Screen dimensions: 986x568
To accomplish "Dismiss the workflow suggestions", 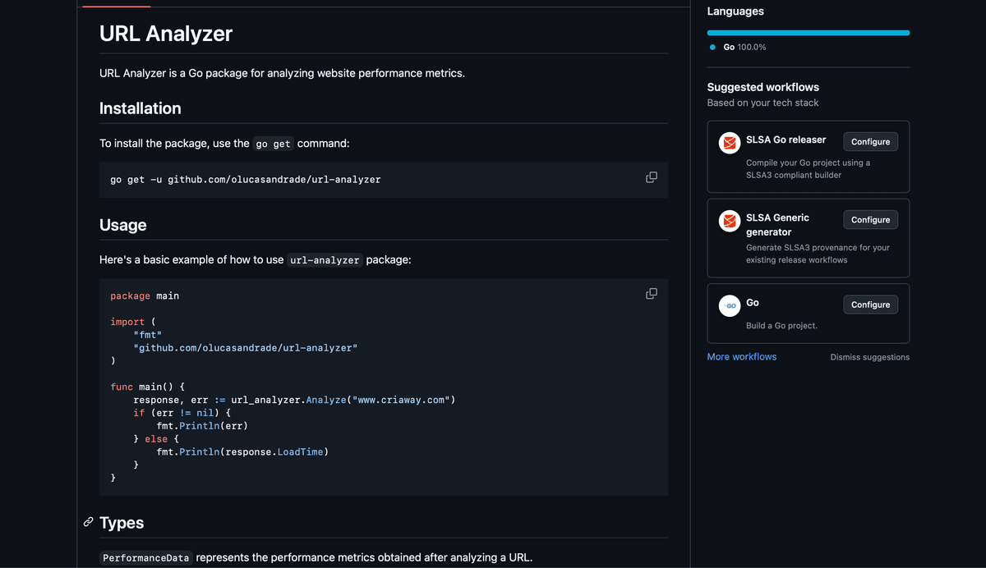I will coord(869,357).
